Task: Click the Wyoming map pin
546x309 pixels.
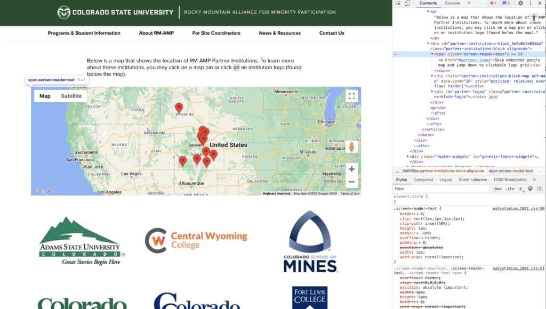Action: [x=179, y=108]
